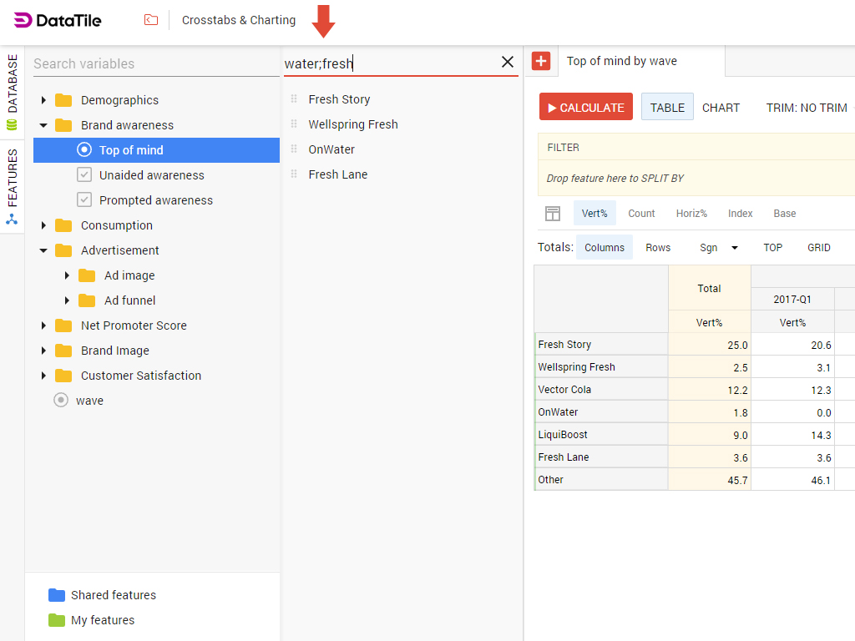Add new tab with red plus icon
855x641 pixels.
click(541, 61)
